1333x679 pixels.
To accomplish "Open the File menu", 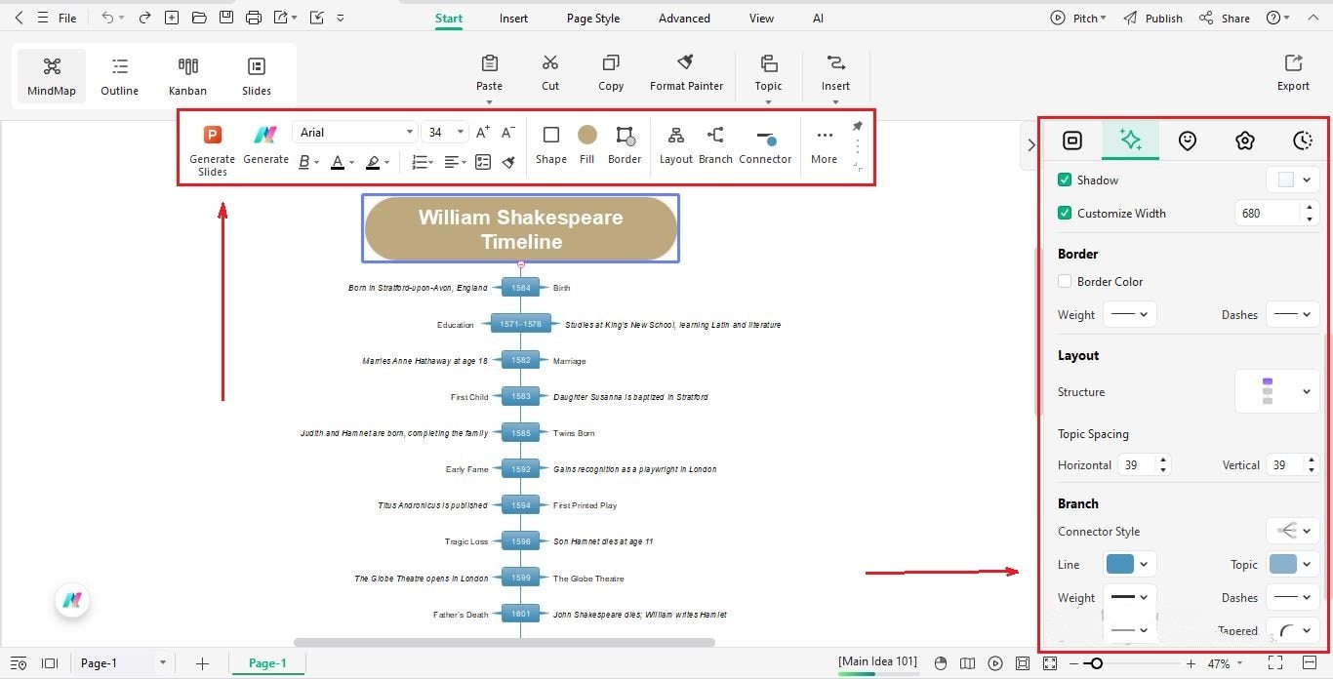I will pos(67,18).
